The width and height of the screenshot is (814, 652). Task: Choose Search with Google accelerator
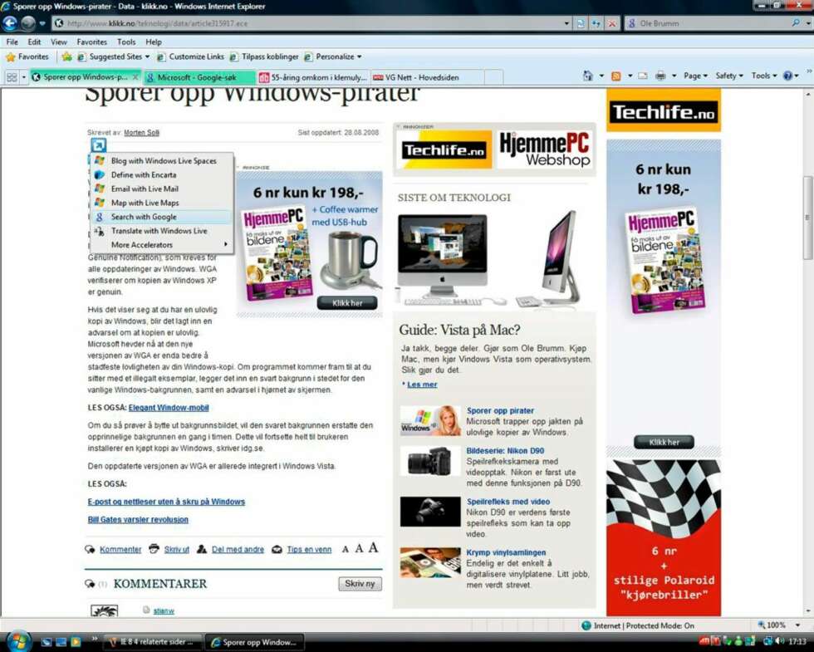click(162, 217)
